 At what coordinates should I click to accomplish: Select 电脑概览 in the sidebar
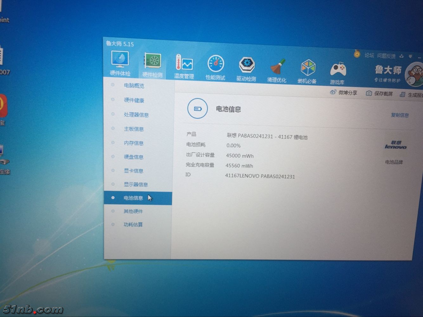(134, 86)
